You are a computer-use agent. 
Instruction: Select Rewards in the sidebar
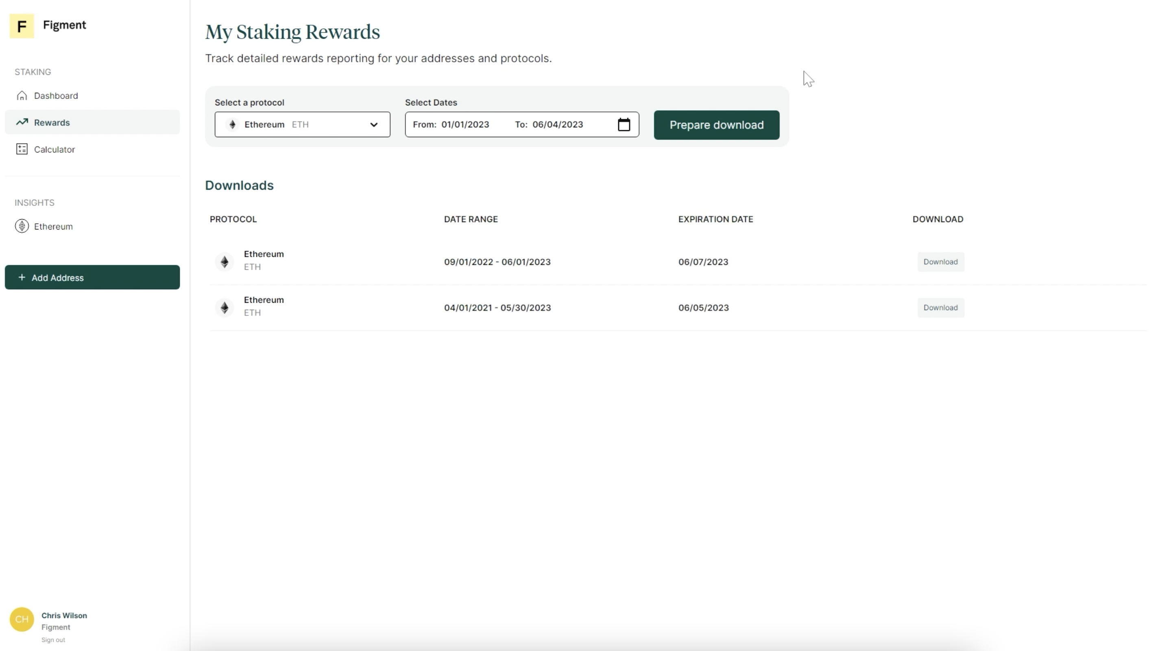92,122
